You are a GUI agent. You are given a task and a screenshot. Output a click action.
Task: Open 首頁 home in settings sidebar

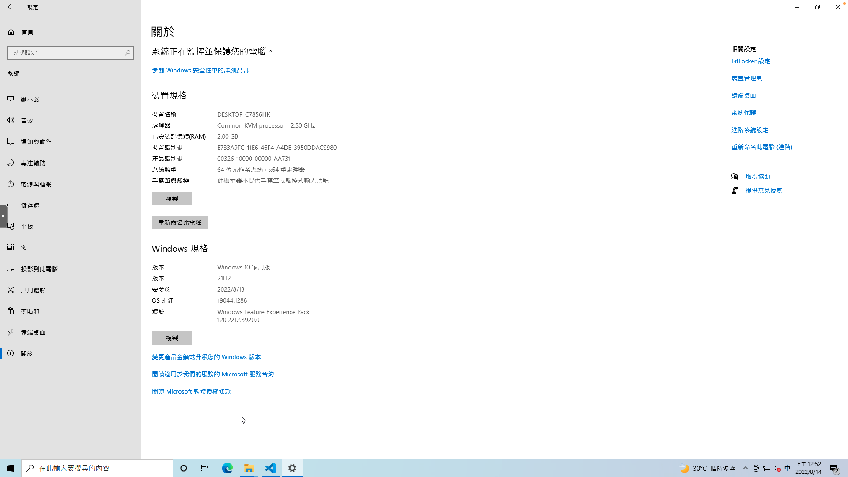click(71, 32)
